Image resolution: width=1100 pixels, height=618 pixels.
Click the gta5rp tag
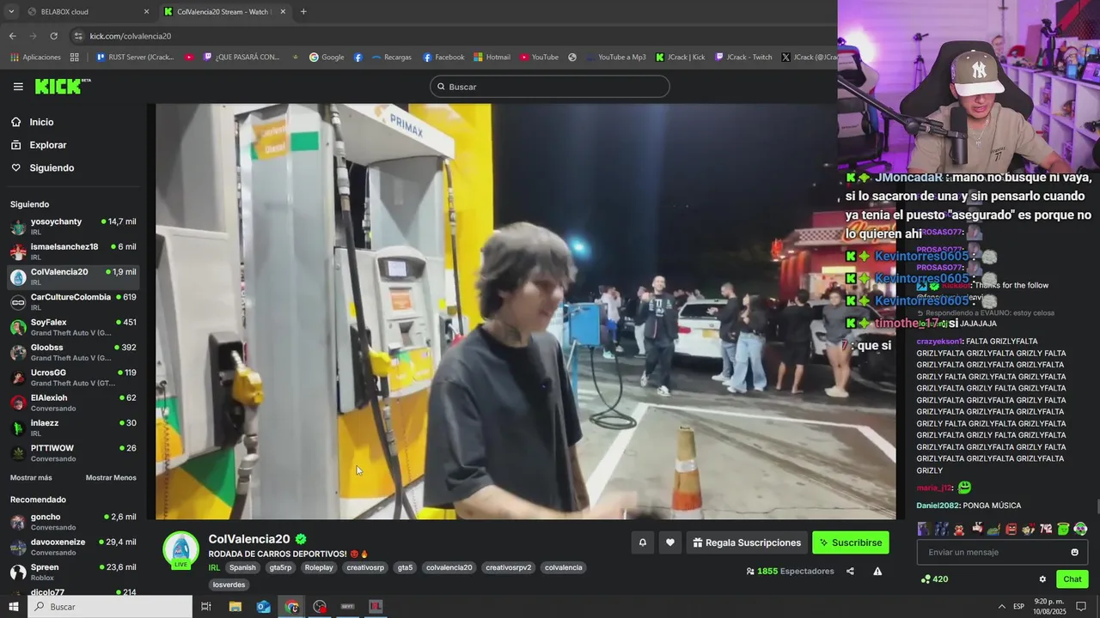click(280, 567)
